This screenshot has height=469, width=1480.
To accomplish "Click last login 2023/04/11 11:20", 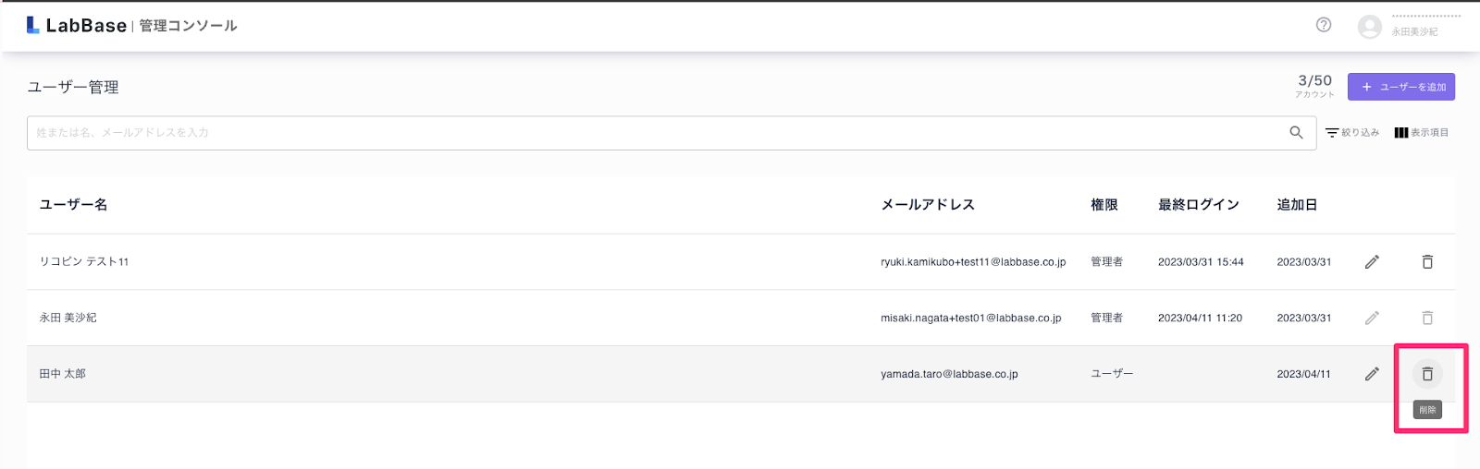I will 1200,318.
